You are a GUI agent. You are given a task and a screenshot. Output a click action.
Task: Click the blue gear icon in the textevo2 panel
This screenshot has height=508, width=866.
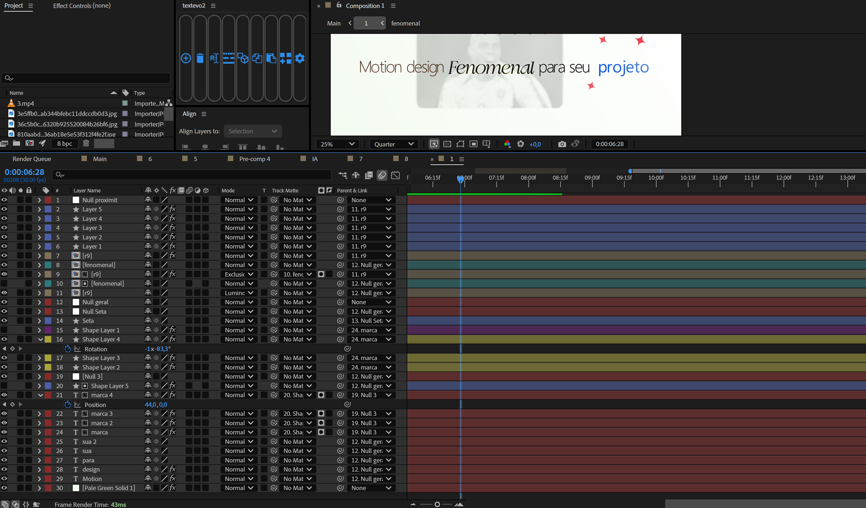click(300, 58)
